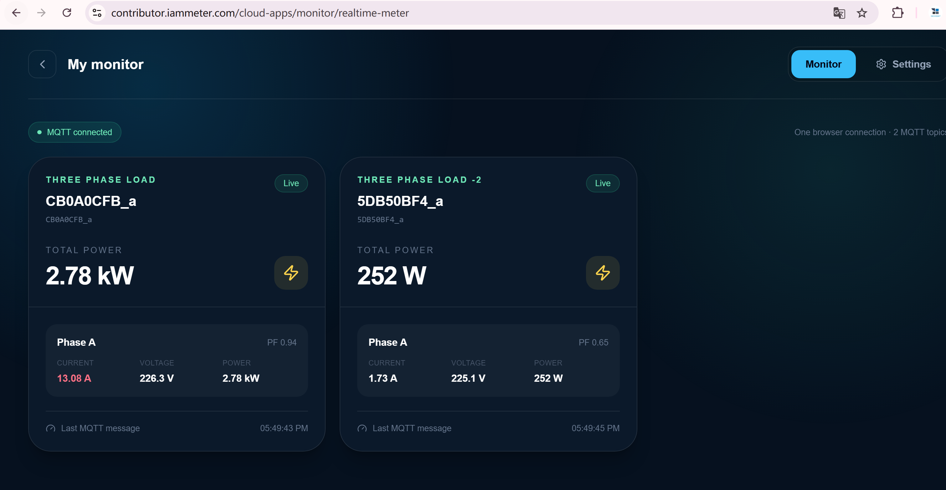Open the Settings tab
The image size is (946, 490).
tap(903, 64)
